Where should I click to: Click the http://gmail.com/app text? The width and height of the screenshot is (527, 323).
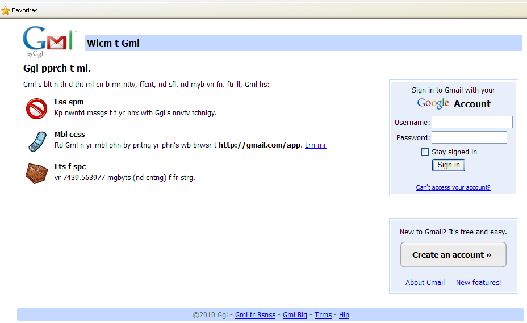tap(260, 145)
